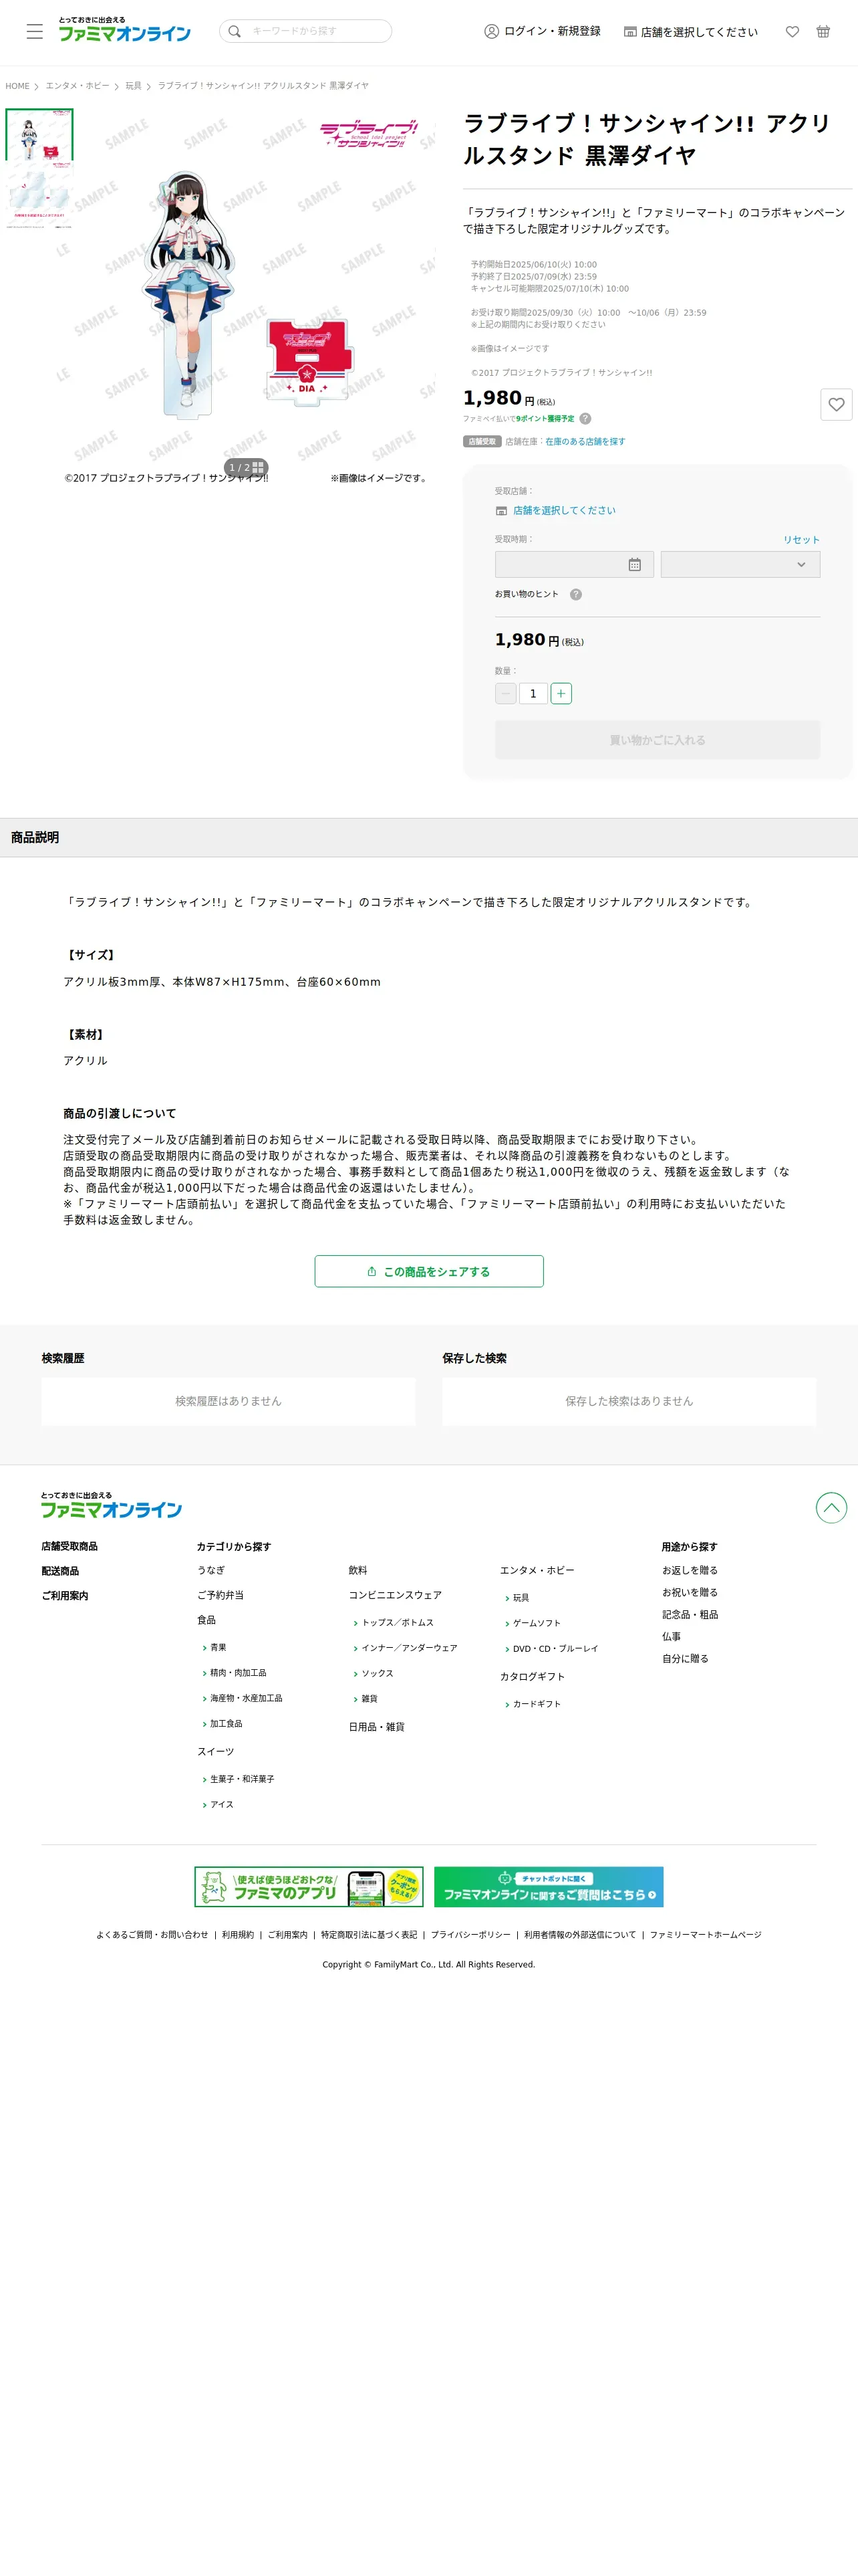Screen dimensions: 858x2576
Task: Open 加工食品 subcategory link
Action: pos(226,1724)
